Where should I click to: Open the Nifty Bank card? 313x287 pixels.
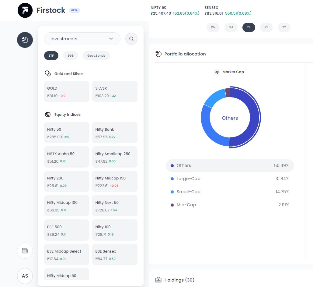115,133
